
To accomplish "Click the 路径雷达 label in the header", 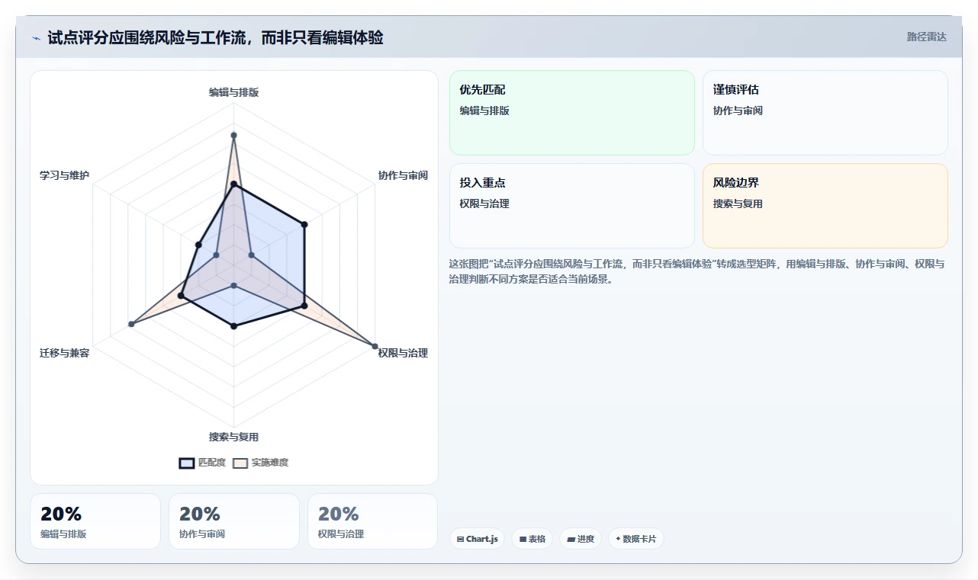I will (926, 37).
